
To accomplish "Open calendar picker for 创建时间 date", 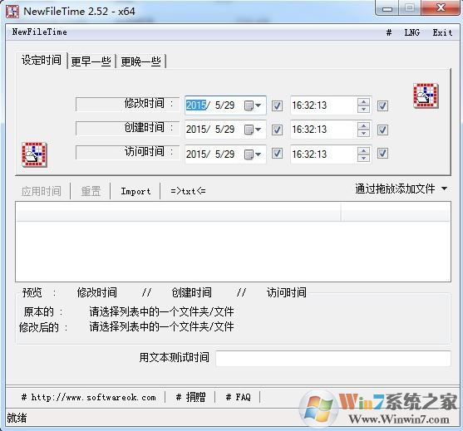I will [x=253, y=130].
